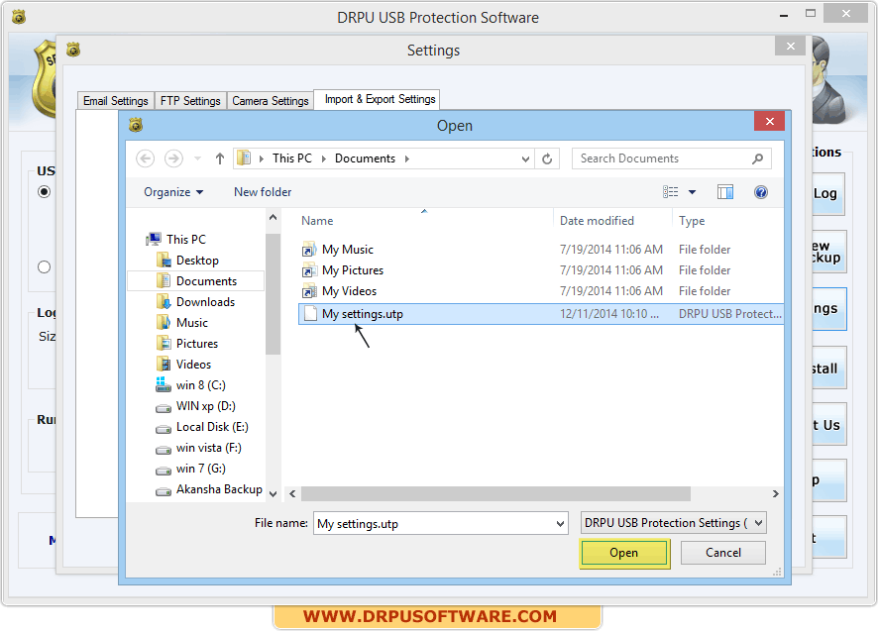Expand the arrow after This PC in breadcrumb
The height and width of the screenshot is (632, 878).
tap(324, 158)
